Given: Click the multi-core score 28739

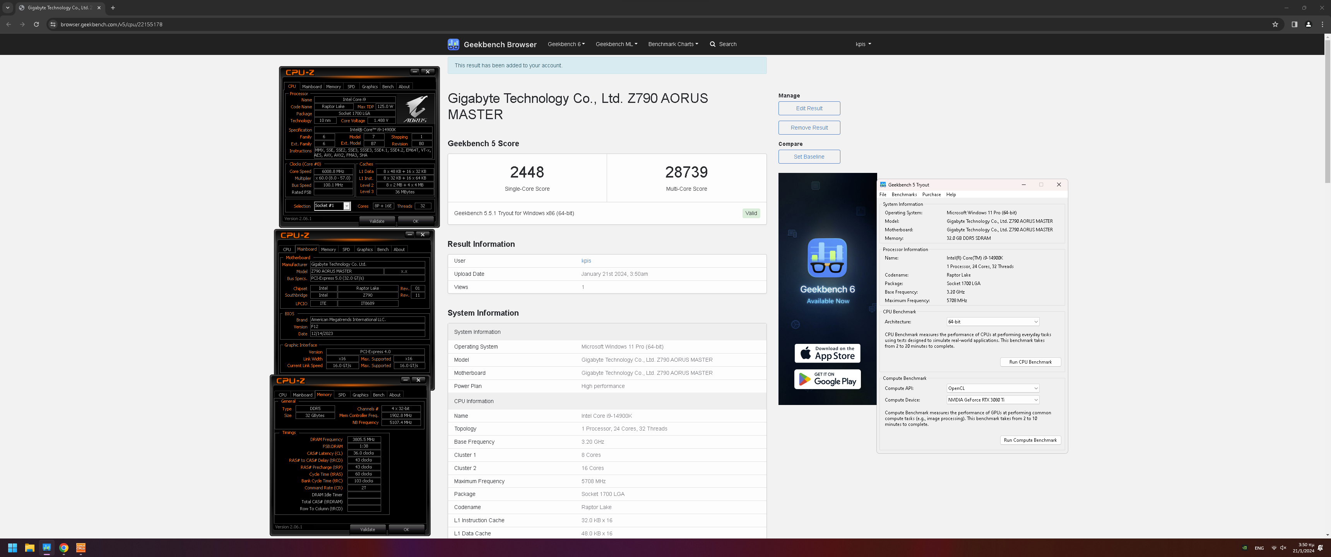Looking at the screenshot, I should [x=686, y=172].
